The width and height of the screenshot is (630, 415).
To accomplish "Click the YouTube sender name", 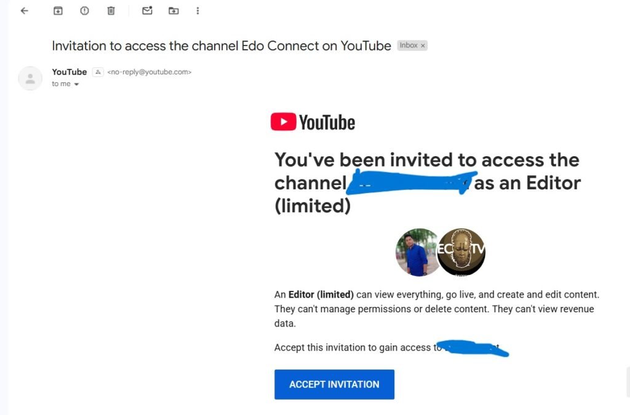I will (70, 72).
